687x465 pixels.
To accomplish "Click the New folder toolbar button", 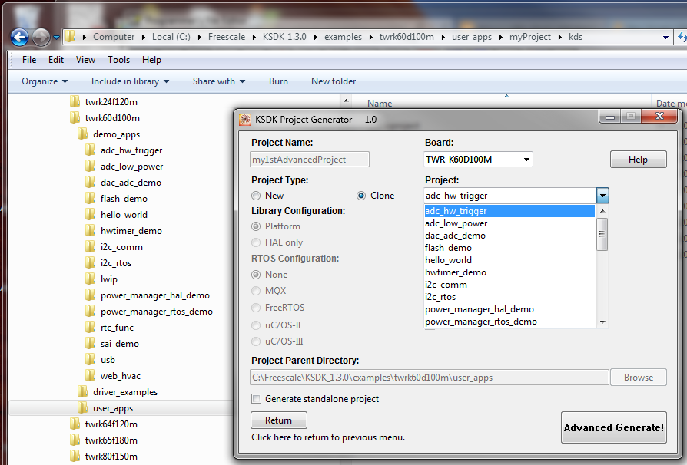I will click(334, 81).
